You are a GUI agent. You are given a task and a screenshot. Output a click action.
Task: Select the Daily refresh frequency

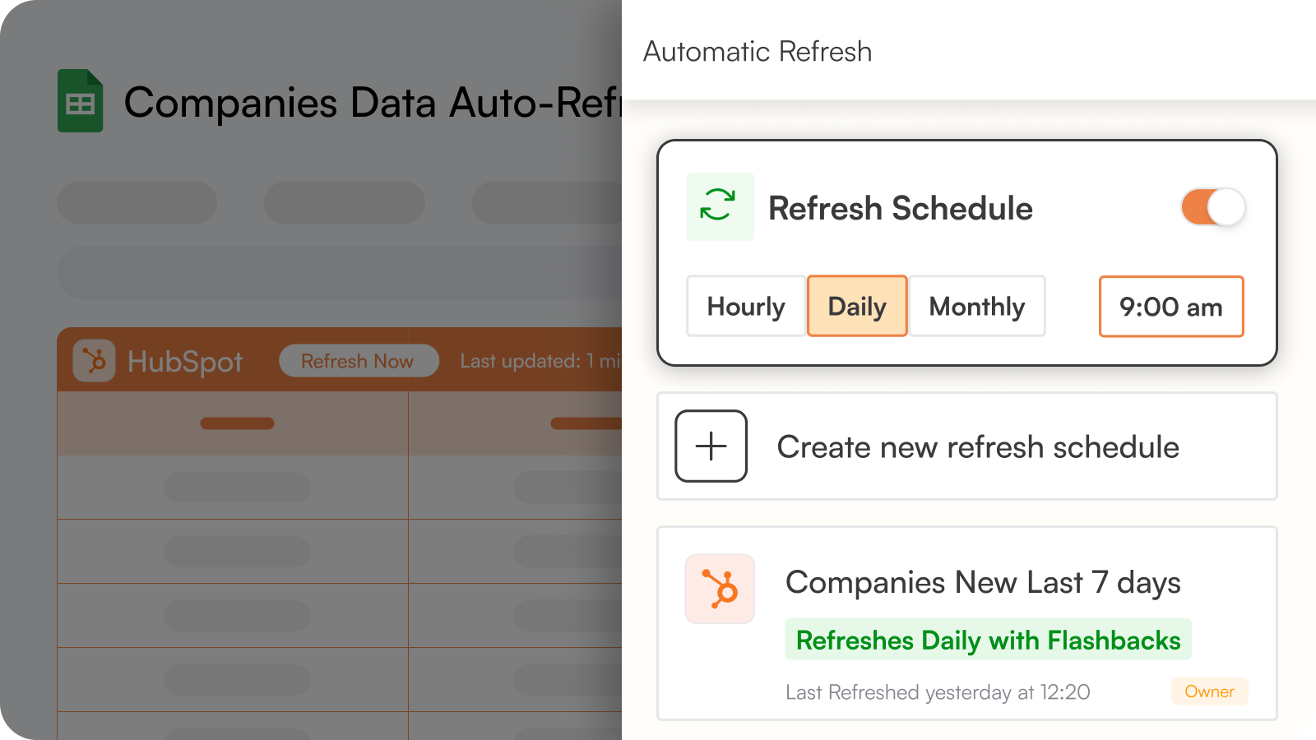[857, 307]
